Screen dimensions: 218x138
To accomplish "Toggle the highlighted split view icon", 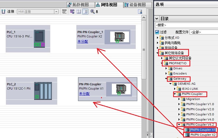I will (85, 11).
